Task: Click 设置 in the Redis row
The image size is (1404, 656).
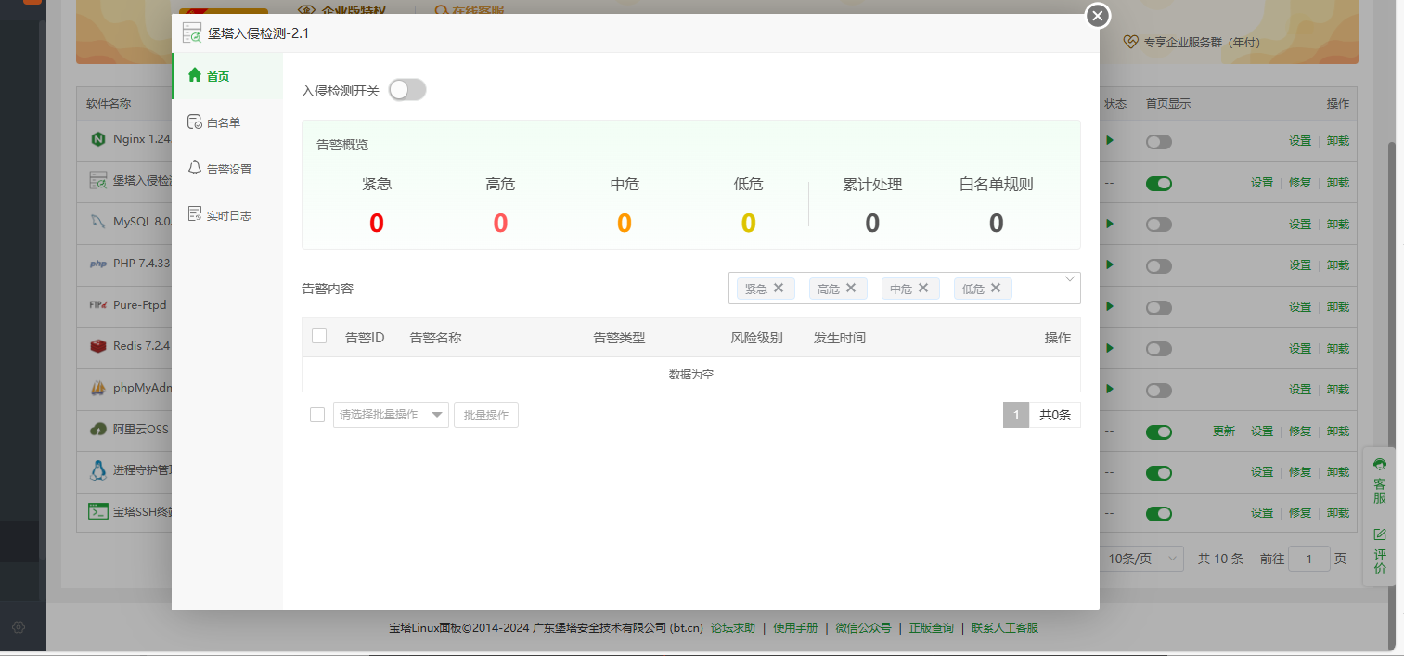Action: click(x=1300, y=348)
